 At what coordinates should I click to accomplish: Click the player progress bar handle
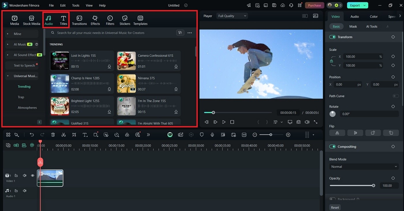(x=213, y=113)
